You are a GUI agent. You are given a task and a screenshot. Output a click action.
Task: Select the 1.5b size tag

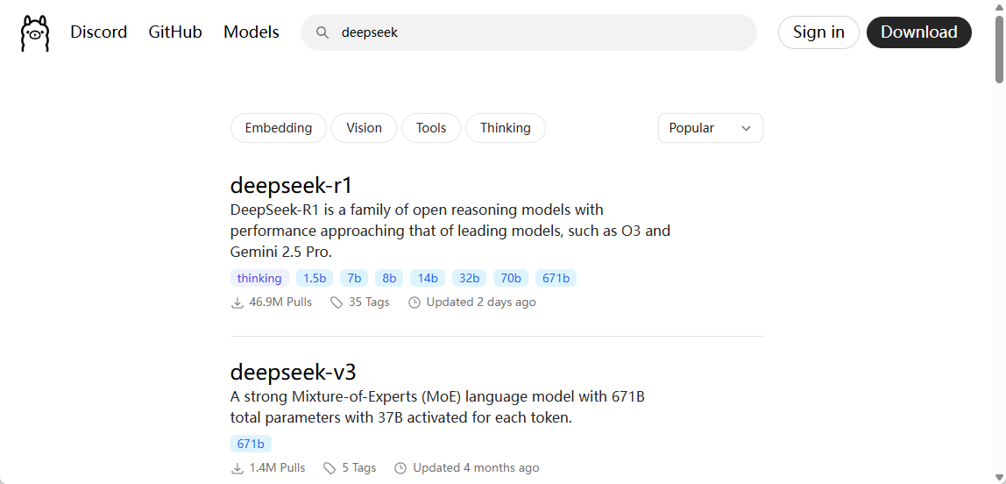point(315,278)
